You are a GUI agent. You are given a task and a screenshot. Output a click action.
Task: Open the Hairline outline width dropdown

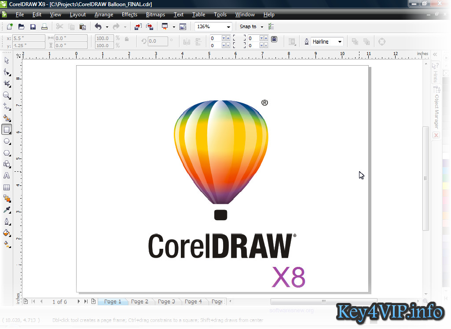340,42
